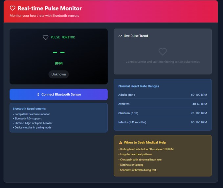Click the Bluetooth Requirements heading

point(29,109)
